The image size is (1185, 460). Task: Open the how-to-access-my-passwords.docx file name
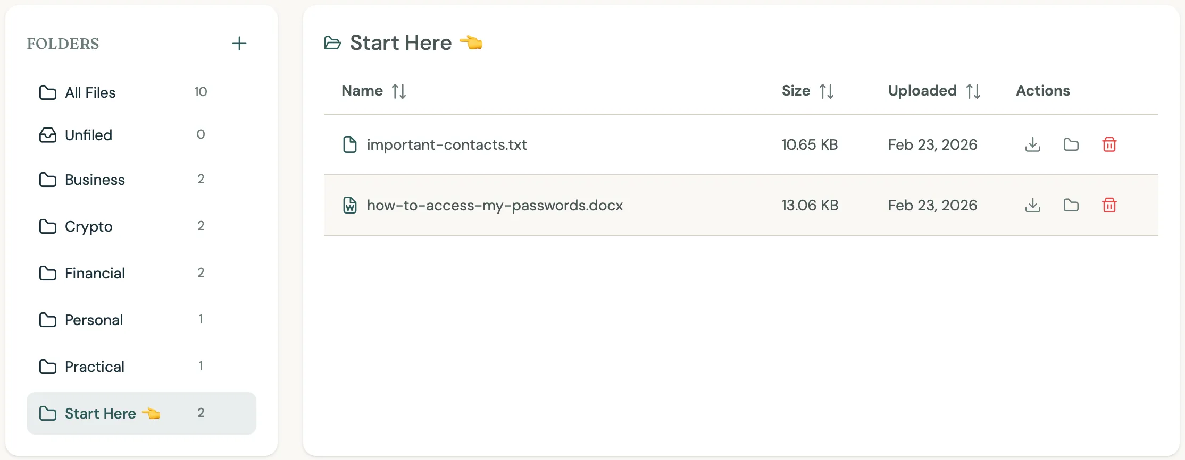[495, 205]
